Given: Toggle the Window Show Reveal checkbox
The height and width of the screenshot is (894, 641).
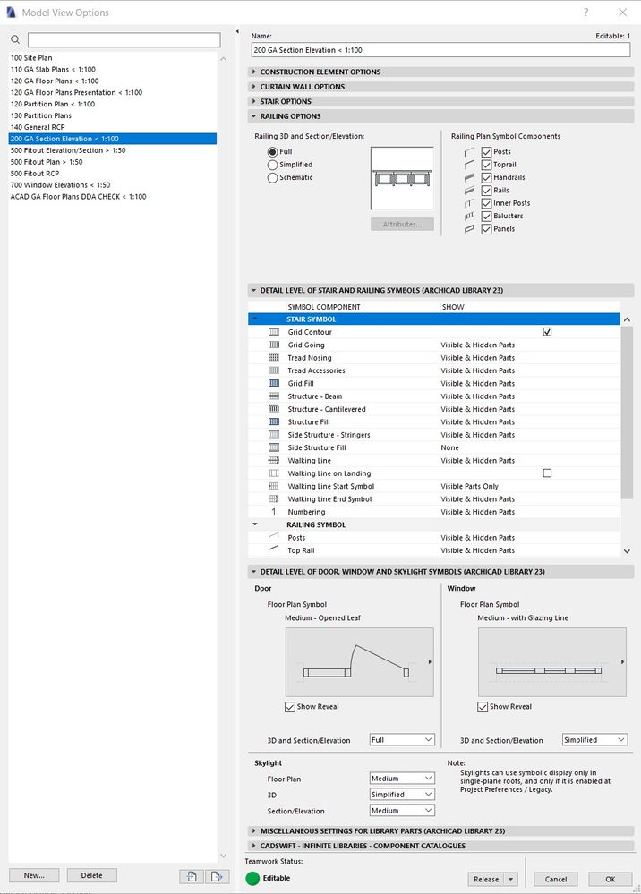Looking at the screenshot, I should point(483,707).
